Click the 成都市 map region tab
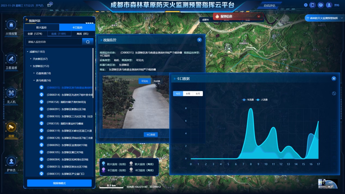Viewport: 345px width, 194px height. point(206,20)
